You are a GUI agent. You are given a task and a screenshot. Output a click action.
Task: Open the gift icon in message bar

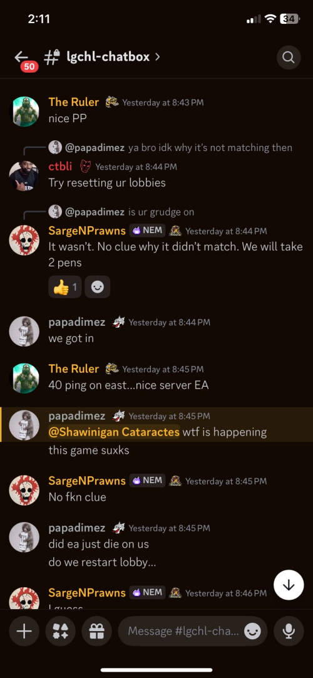pyautogui.click(x=96, y=631)
